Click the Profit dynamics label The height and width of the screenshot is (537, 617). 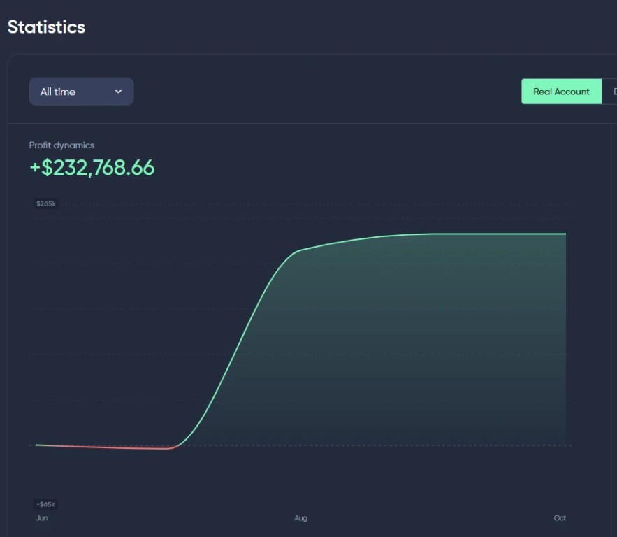coord(61,145)
